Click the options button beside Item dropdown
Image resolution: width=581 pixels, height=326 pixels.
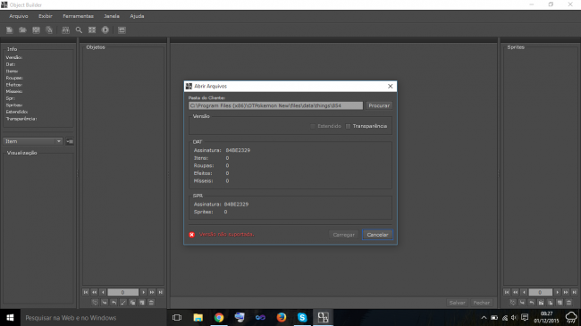(70, 141)
